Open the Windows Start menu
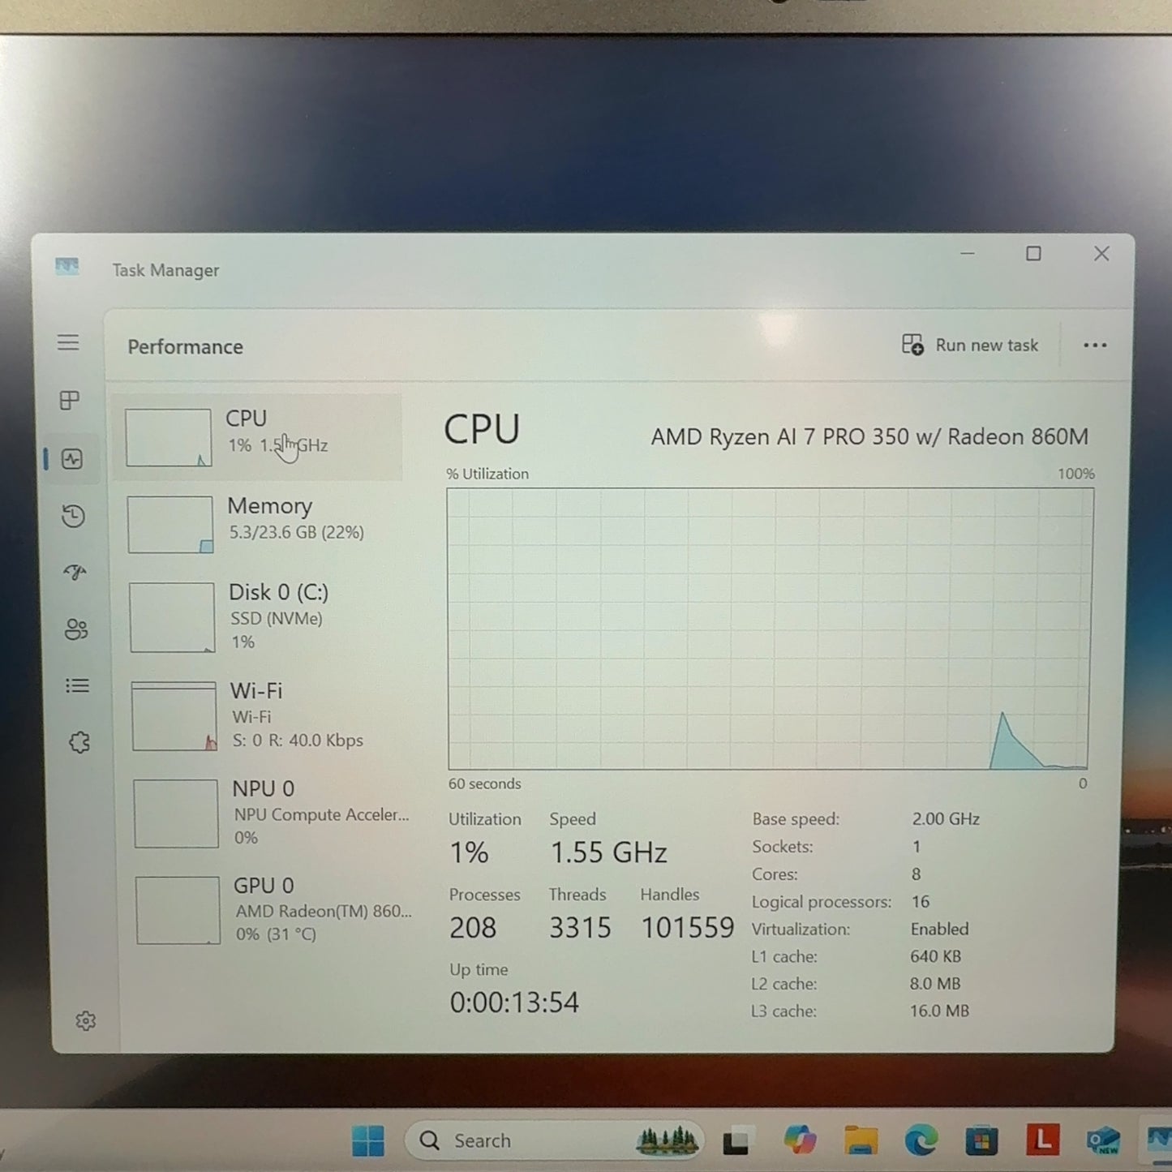Image resolution: width=1172 pixels, height=1172 pixels. (368, 1141)
